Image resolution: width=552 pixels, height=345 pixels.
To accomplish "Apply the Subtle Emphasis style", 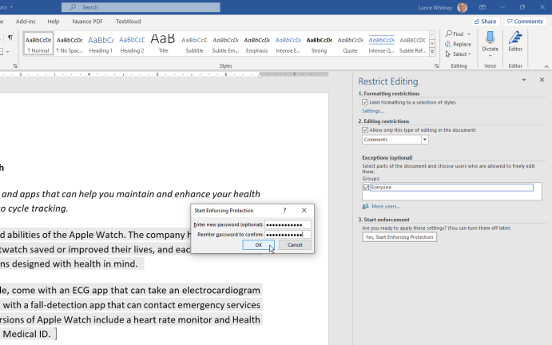I will click(225, 44).
